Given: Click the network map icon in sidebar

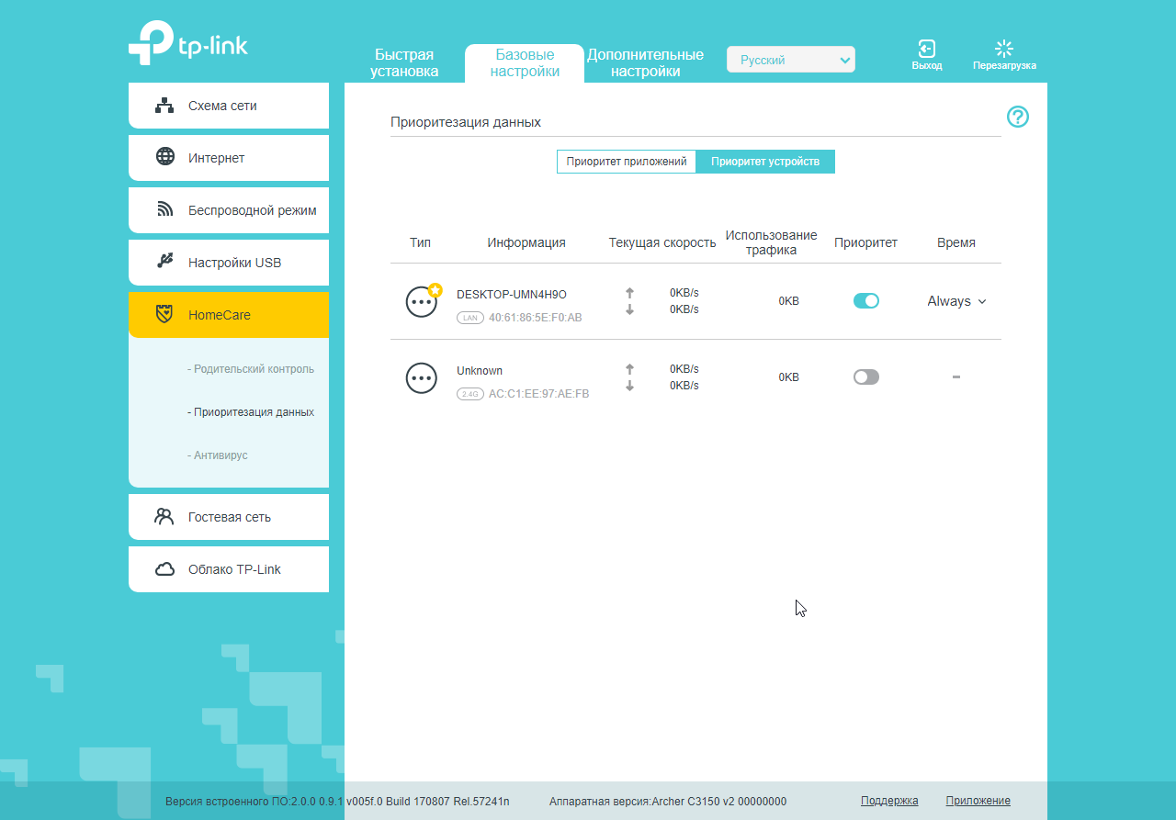Looking at the screenshot, I should tap(164, 106).
